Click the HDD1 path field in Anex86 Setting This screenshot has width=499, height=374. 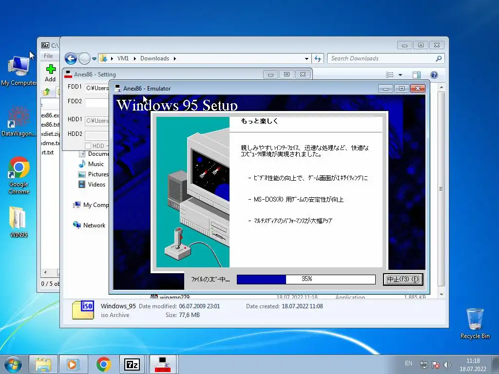click(97, 121)
